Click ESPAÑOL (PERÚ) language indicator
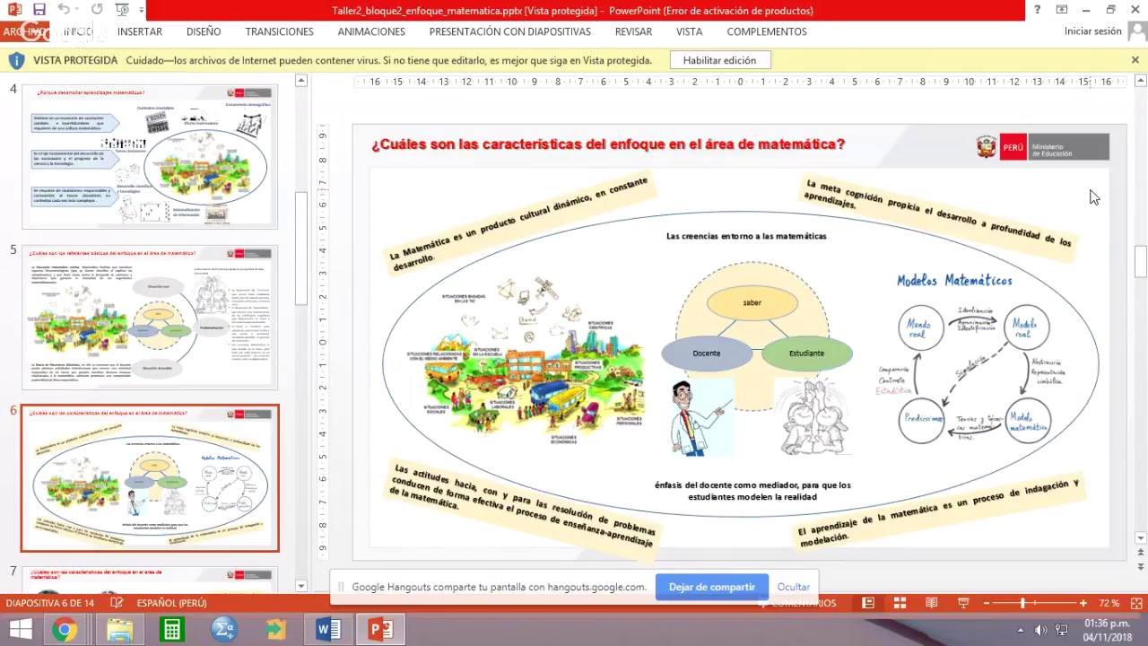 [x=172, y=603]
